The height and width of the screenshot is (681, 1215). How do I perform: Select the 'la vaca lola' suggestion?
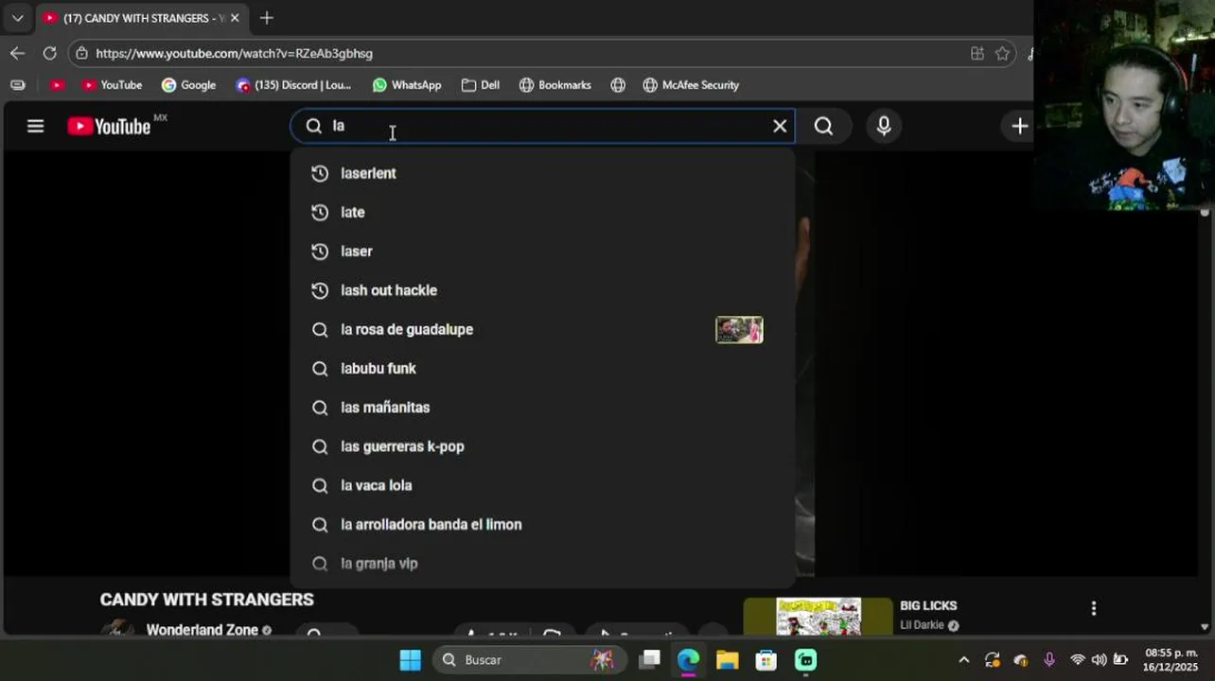[542, 485]
